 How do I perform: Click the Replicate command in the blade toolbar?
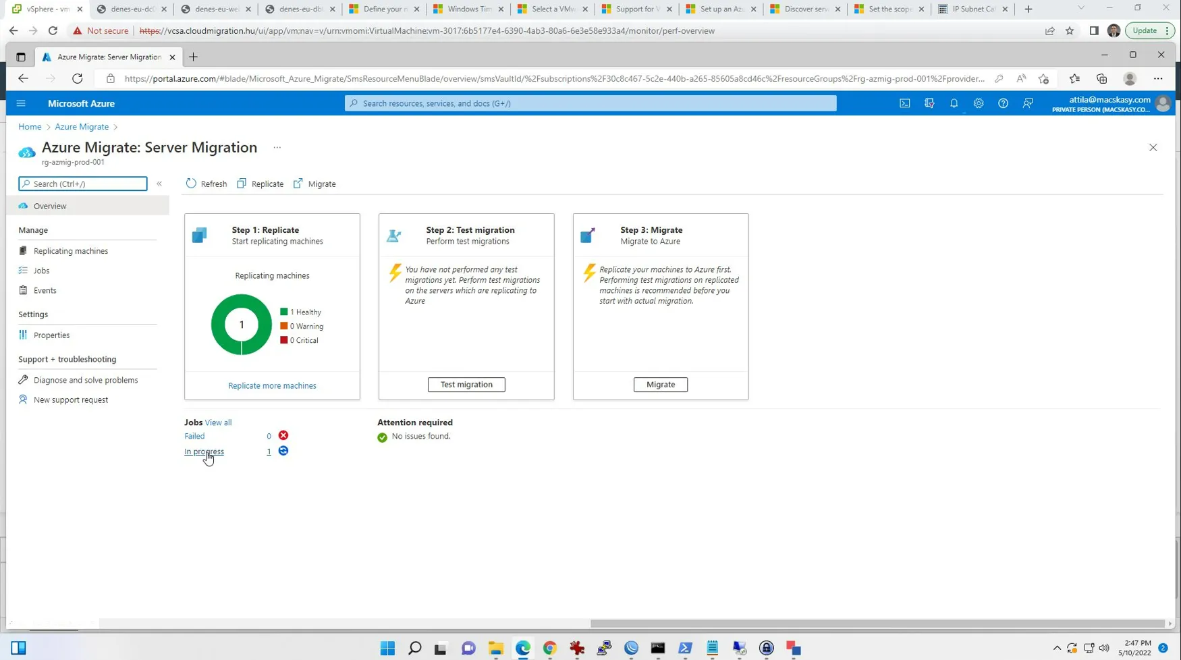(x=260, y=184)
